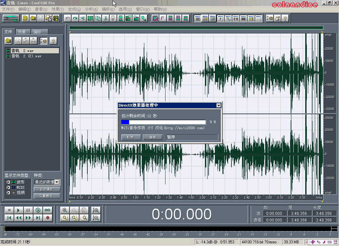Click the Undo icon in the toolbar

(68, 19)
